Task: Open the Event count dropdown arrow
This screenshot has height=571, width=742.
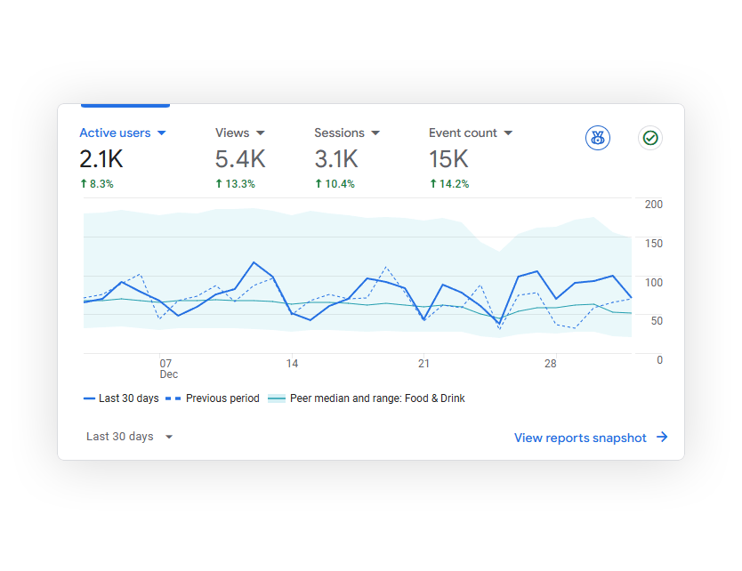Action: pyautogui.click(x=508, y=133)
